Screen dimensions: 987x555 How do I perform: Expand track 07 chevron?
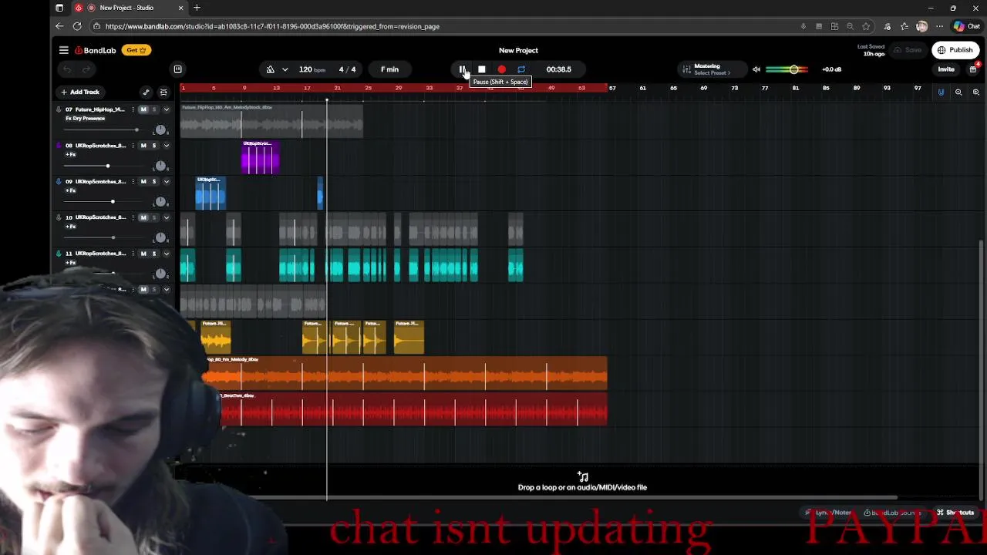[166, 109]
